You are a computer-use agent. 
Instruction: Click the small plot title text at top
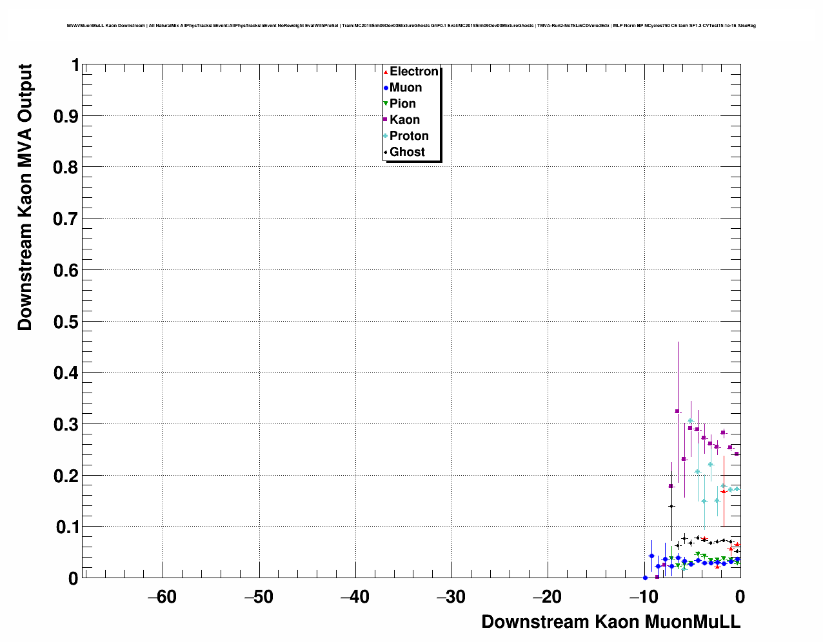pos(411,26)
